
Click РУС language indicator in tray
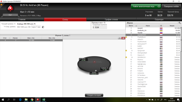point(165,100)
